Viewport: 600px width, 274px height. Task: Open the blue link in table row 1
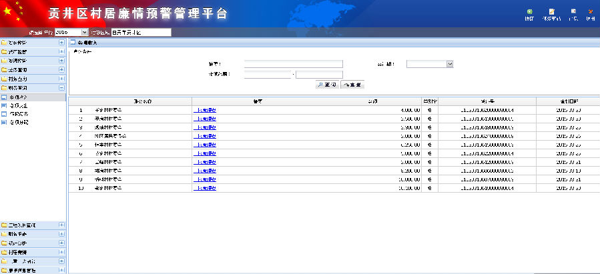point(204,109)
